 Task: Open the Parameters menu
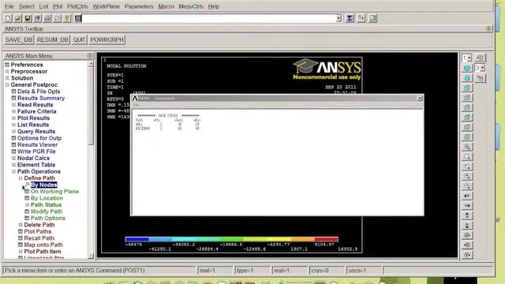coord(139,6)
